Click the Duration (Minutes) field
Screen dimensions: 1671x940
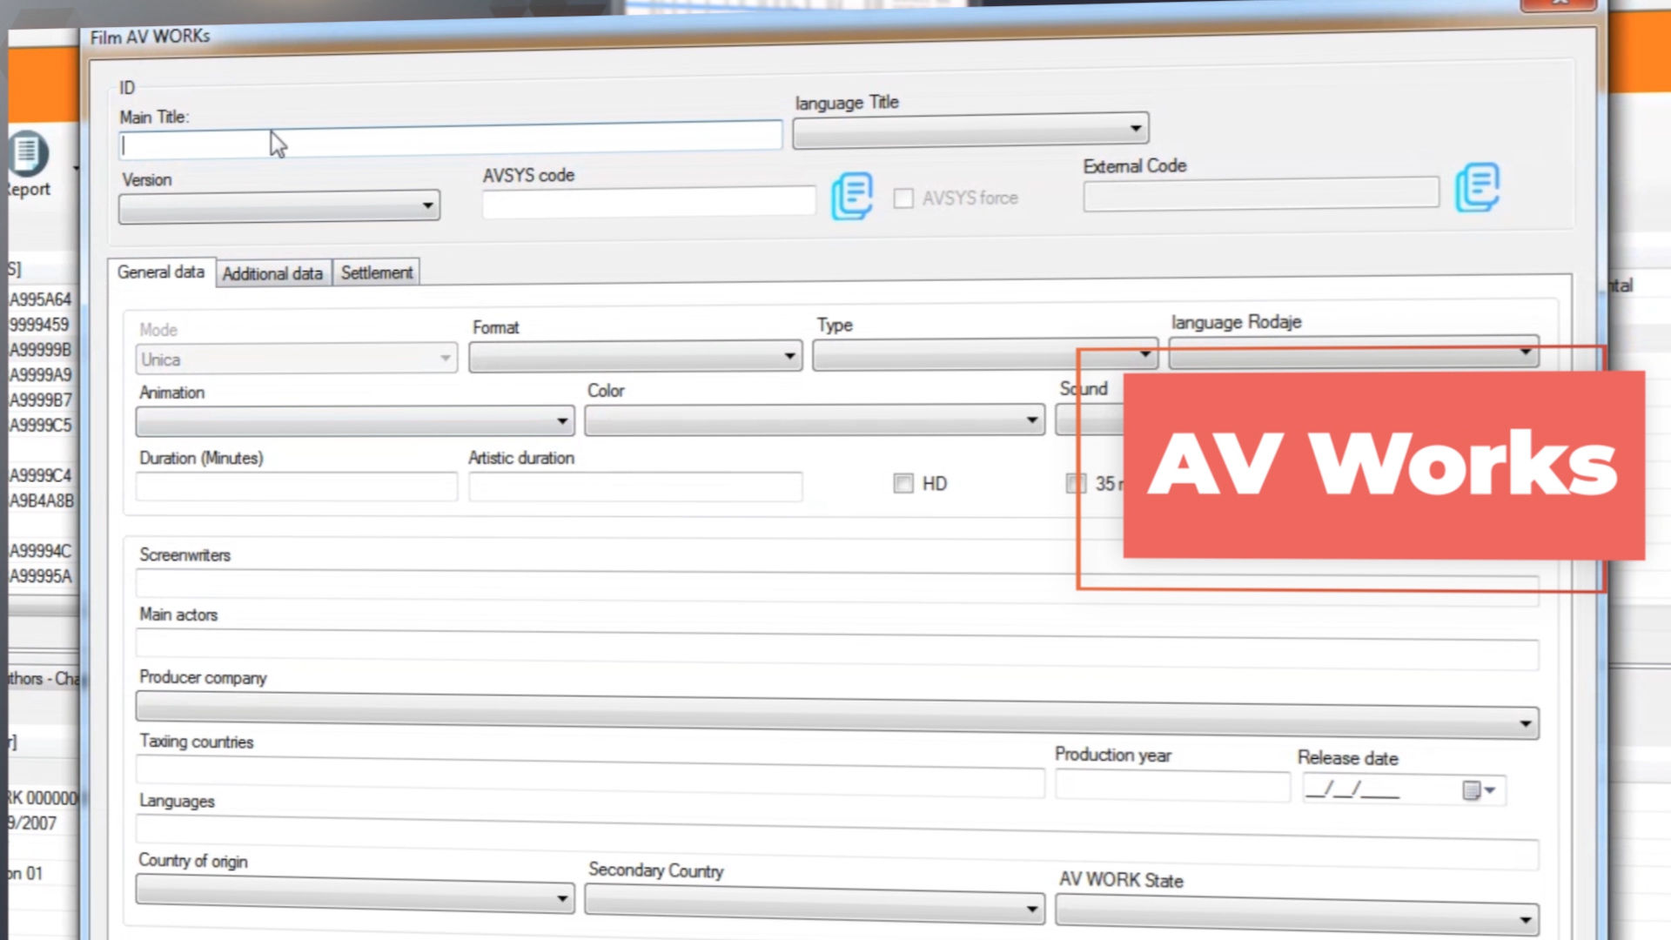297,487
